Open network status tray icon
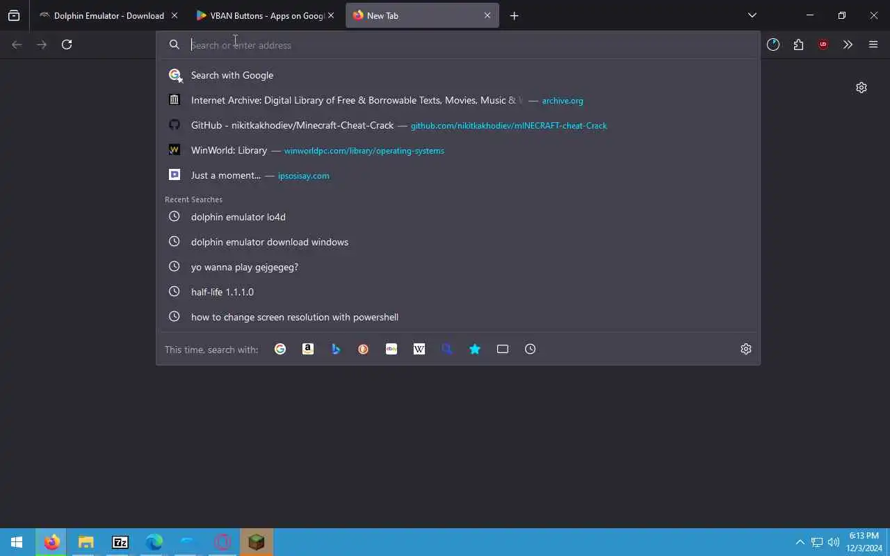 tap(817, 542)
